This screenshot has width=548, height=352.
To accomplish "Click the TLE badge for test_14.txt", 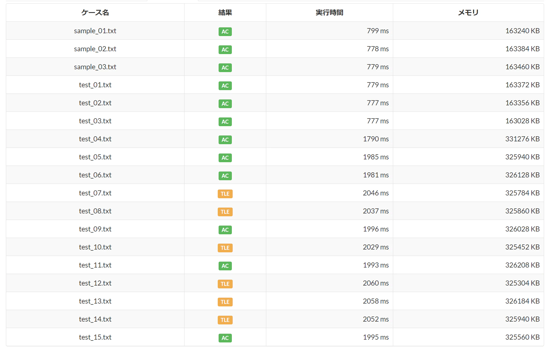I will click(x=225, y=320).
